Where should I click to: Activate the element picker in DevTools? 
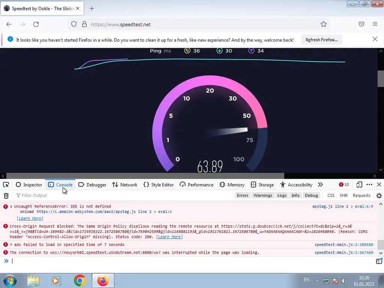6,184
